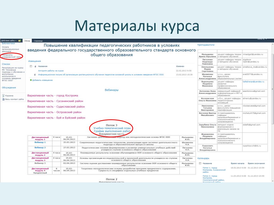The width and height of the screenshot is (274, 205).
Task: Open Материалы инвариантной части library
Action: pyautogui.click(x=12, y=56)
